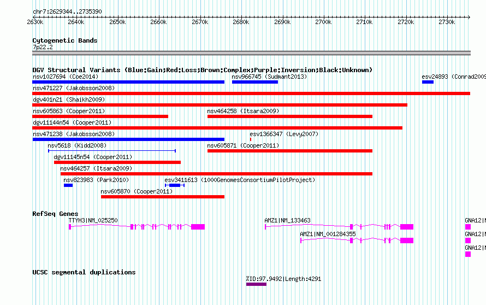Open the nsv464257 (Itsara2009) label
486x305 pixels.
point(96,168)
